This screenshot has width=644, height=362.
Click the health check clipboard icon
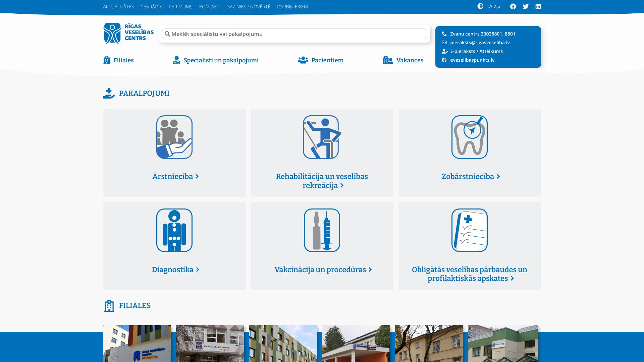(x=470, y=230)
